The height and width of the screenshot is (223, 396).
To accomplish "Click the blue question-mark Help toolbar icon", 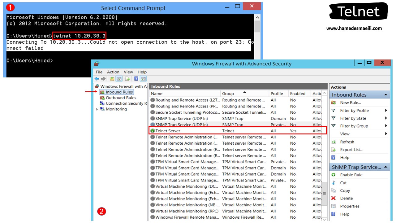I will click(x=136, y=79).
